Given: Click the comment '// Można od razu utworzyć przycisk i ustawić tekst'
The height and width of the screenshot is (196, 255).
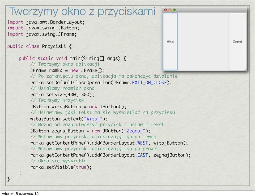Looking at the screenshot, I should 97,125.
